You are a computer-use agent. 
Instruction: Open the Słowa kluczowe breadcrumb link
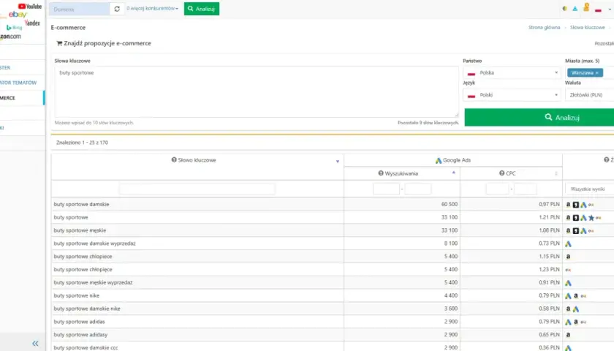tap(588, 28)
